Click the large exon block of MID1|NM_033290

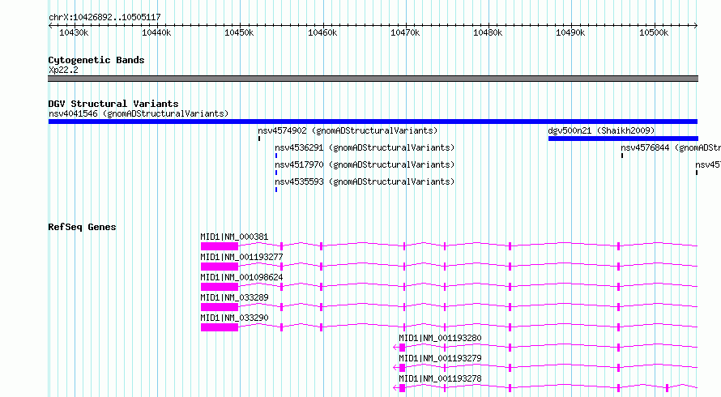(x=220, y=327)
